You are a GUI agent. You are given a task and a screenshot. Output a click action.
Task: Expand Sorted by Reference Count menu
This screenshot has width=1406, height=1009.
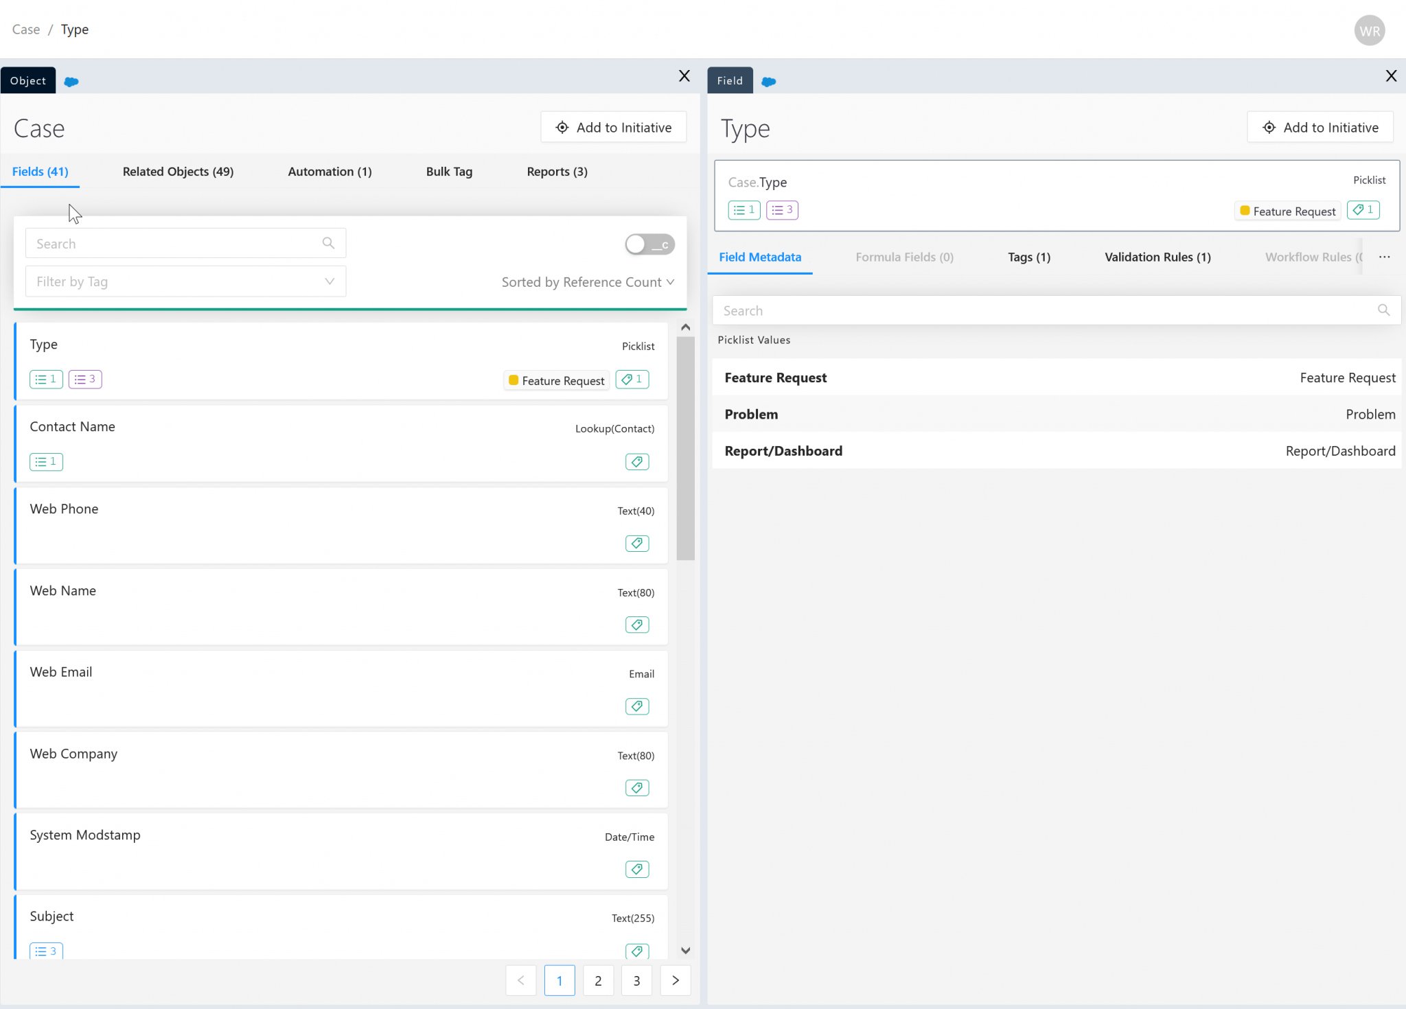588,282
